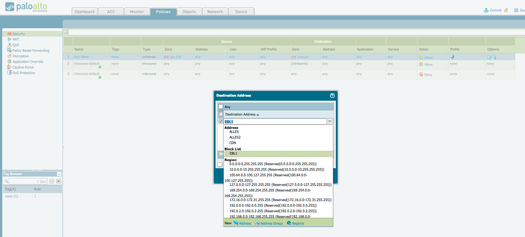Click the profile shield icon in Any Allow row
525x237 pixels.
[x=452, y=57]
